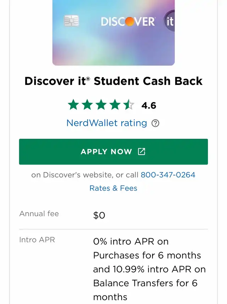Click the $0 annual fee value
This screenshot has height=304, width=227.
pos(99,215)
